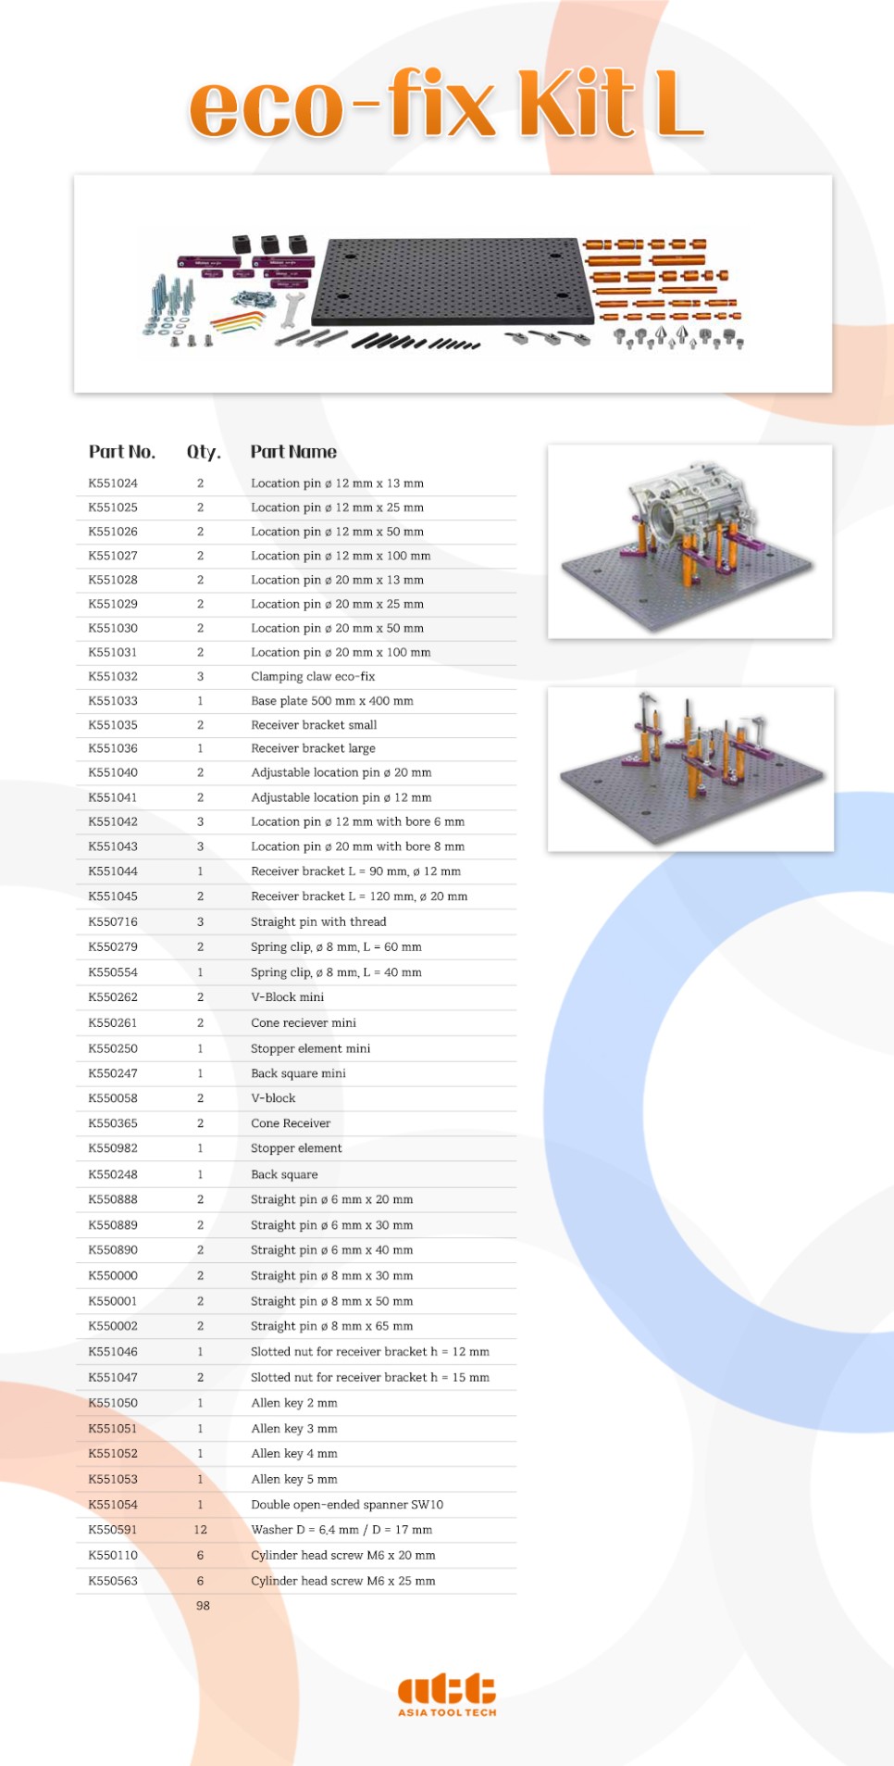The height and width of the screenshot is (1766, 894).
Task: Select V-Block mini entry
Action: (x=287, y=997)
